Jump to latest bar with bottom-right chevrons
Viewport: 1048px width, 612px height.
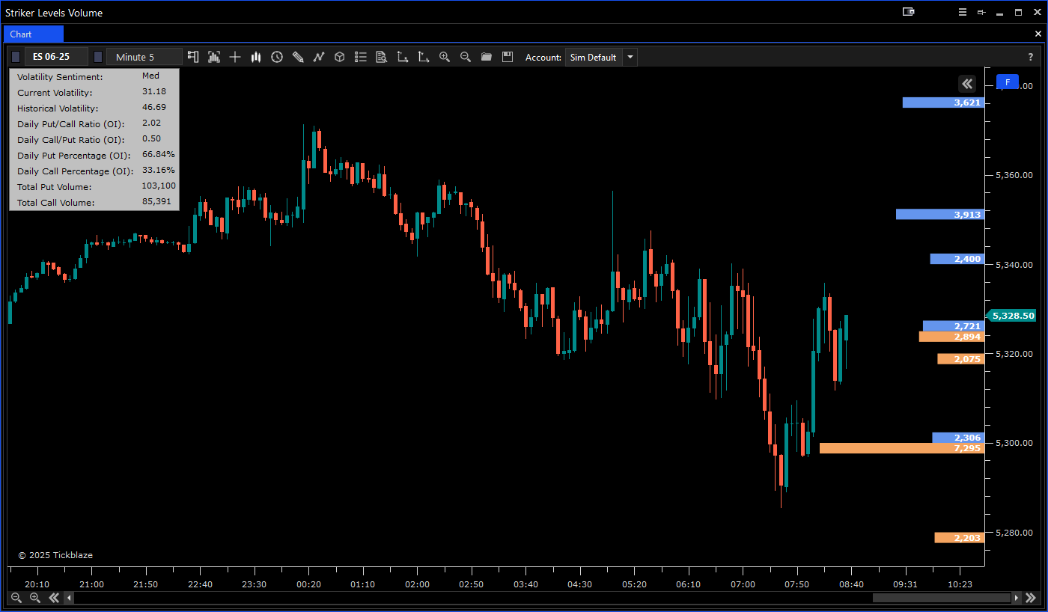tap(1031, 598)
